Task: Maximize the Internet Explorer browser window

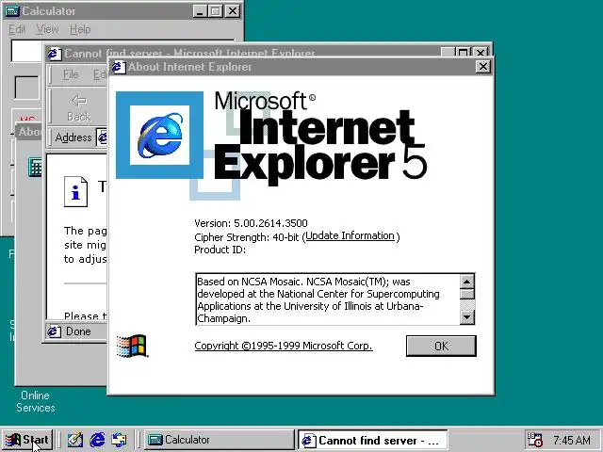Action: [x=464, y=53]
